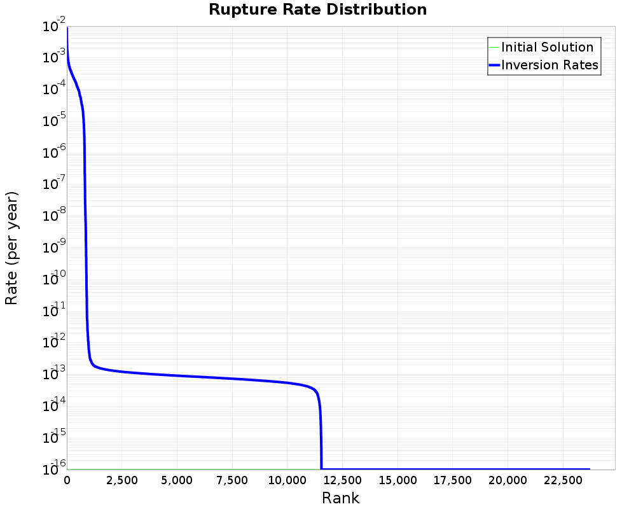Click the 10^-7 rate axis tick label

coord(53,183)
